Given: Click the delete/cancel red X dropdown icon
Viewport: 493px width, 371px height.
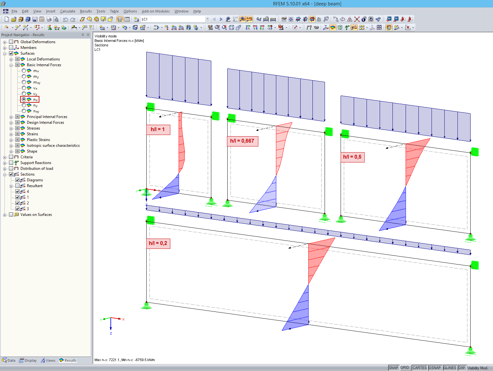Looking at the screenshot, I should pos(408,28).
